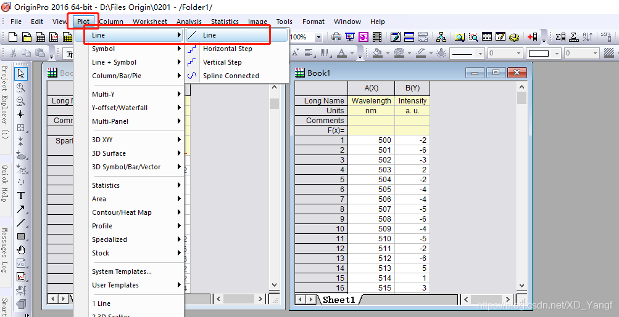Click the light bulb lamp icon

coord(441,53)
